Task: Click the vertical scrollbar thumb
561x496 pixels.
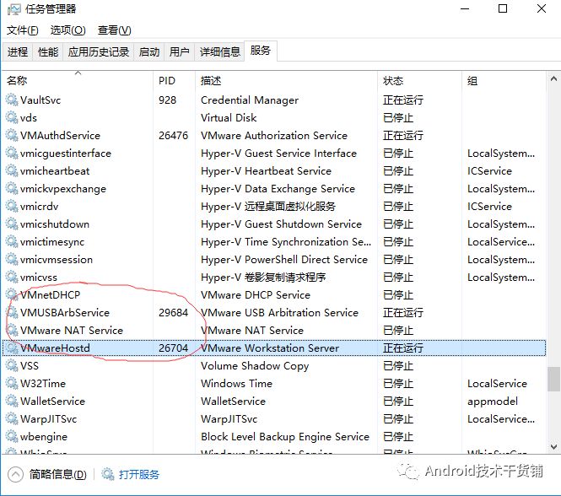Action: [x=553, y=379]
